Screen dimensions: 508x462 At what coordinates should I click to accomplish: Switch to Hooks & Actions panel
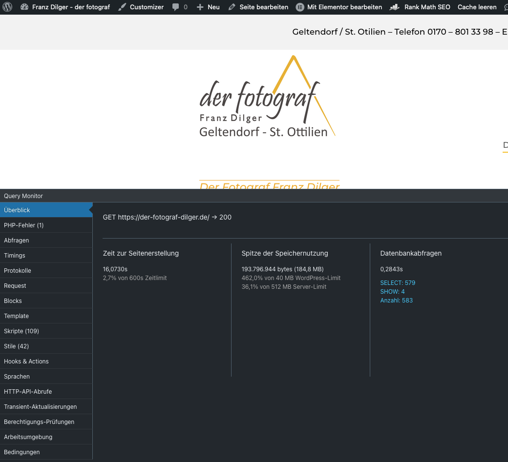pyautogui.click(x=46, y=362)
